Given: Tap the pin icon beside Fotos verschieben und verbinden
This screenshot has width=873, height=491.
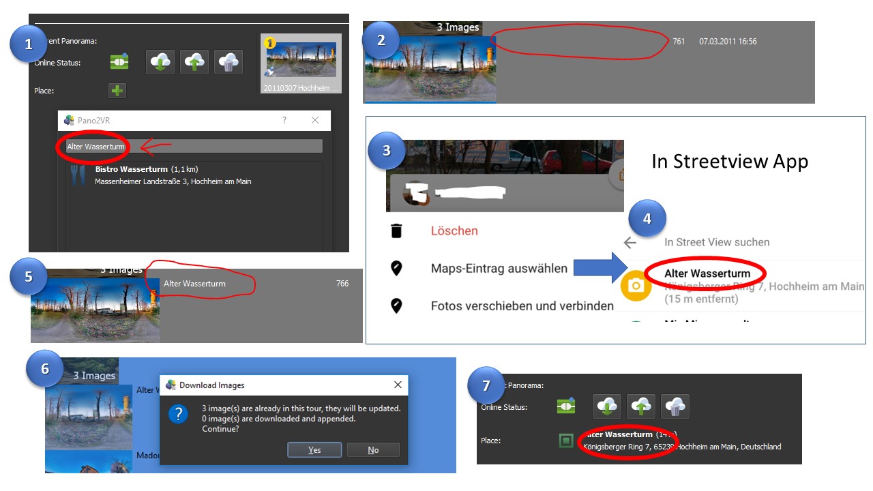Looking at the screenshot, I should [396, 306].
